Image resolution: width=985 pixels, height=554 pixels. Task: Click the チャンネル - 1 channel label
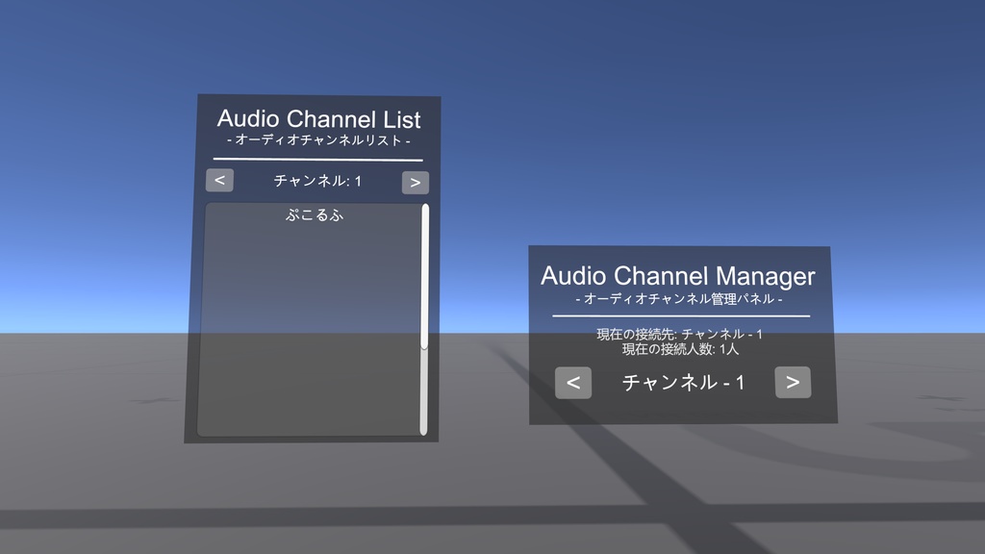(x=682, y=383)
